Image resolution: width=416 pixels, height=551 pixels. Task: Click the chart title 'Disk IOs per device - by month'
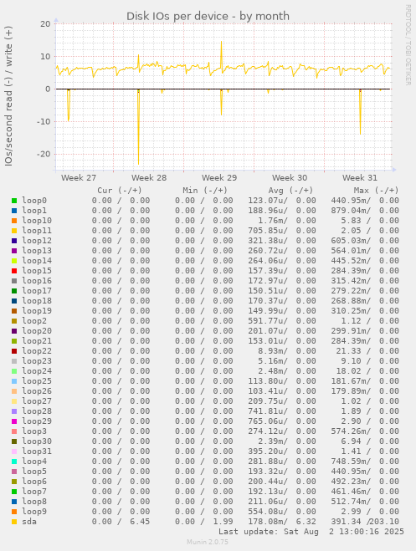click(x=208, y=16)
